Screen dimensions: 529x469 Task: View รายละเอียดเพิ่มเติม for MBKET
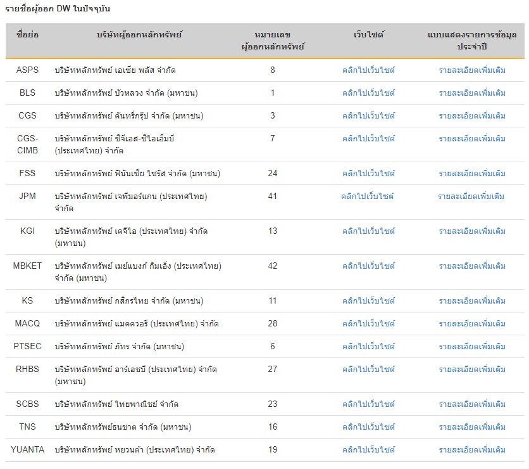tap(472, 266)
